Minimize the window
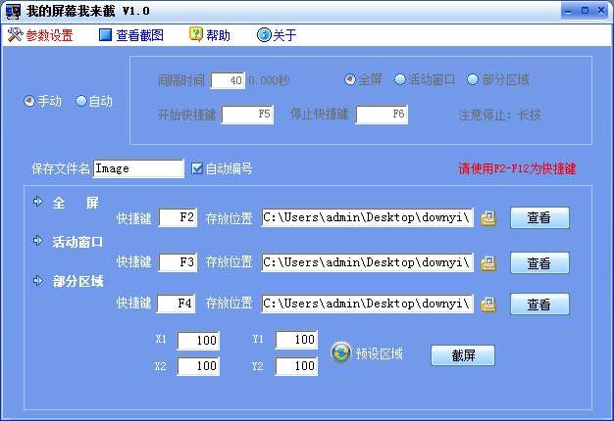 (x=569, y=11)
